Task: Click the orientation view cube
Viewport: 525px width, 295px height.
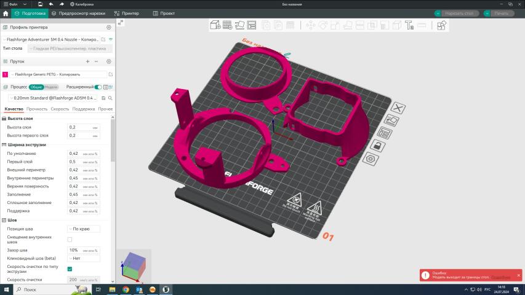Action: click(x=134, y=267)
